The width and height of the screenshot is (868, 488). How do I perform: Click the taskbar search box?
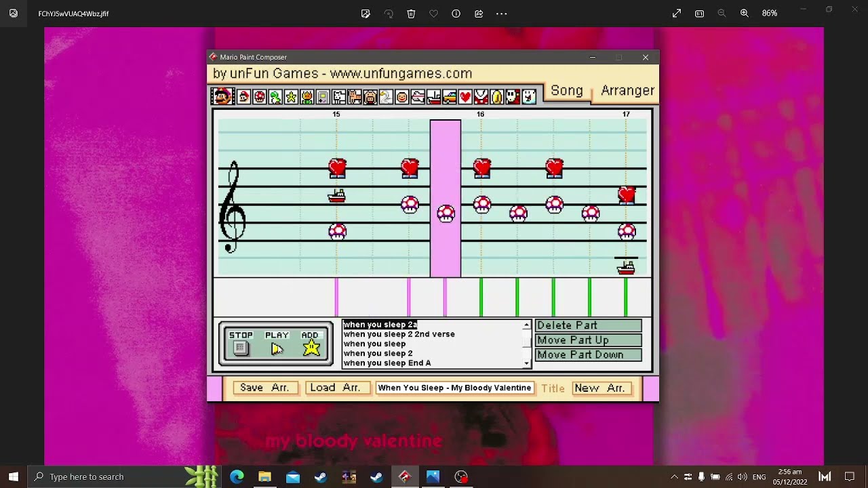tap(125, 476)
